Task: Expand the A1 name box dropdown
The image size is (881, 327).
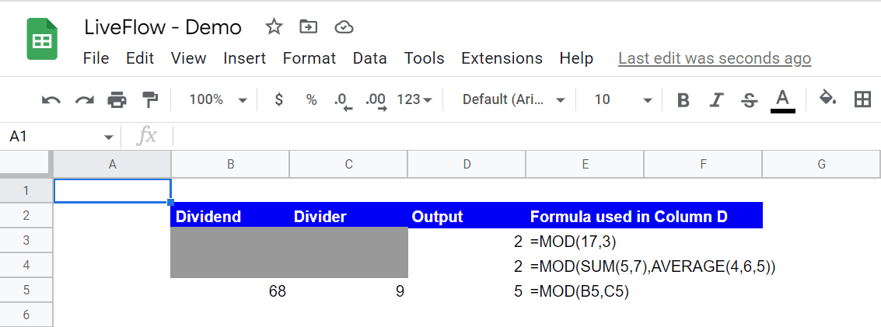Action: pos(108,137)
